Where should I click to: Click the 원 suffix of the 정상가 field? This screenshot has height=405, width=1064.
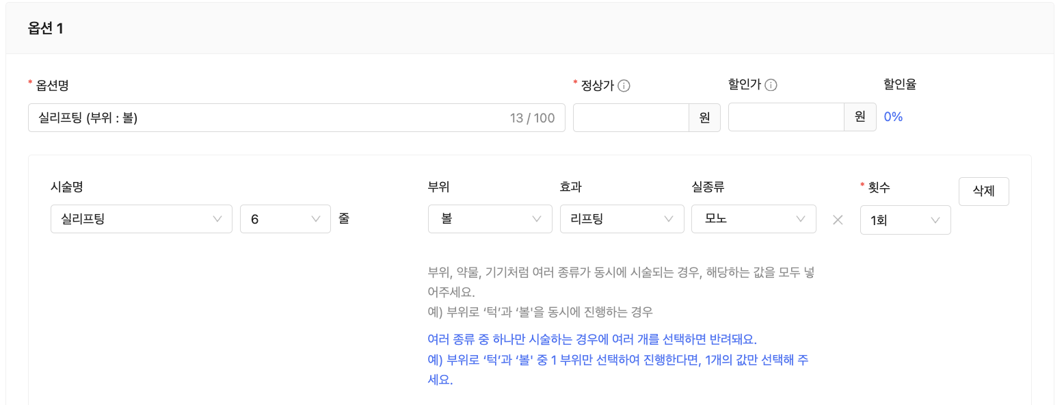tap(704, 118)
